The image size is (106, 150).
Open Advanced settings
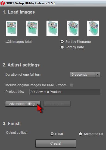point(23,104)
